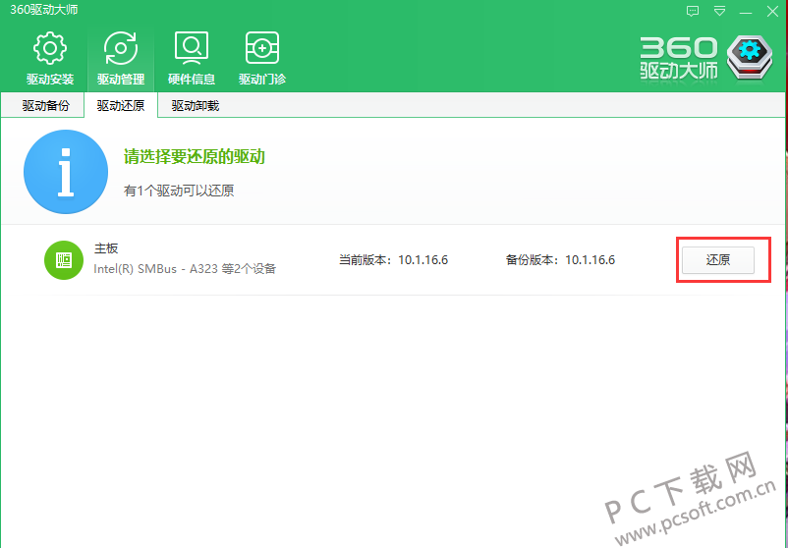This screenshot has width=788, height=548.
Task: Close the 360驱动大师 window
Action: (x=773, y=11)
